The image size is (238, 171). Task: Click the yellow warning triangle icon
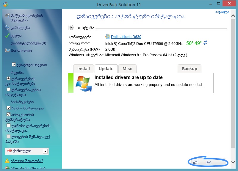click(7, 161)
